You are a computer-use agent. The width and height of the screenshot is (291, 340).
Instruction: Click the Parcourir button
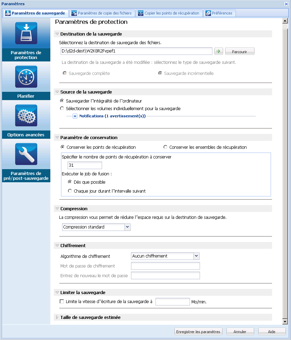click(x=239, y=51)
